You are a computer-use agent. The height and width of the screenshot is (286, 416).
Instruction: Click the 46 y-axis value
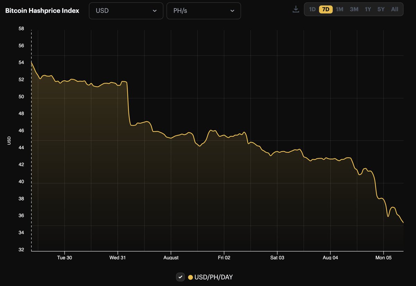coord(21,131)
